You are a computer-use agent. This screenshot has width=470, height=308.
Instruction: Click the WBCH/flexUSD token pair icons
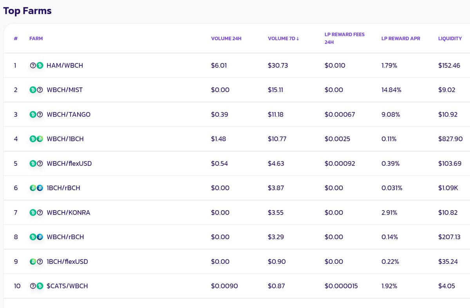tap(36, 163)
